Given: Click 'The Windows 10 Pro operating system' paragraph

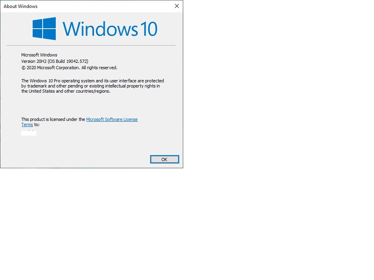Looking at the screenshot, I should point(92,86).
